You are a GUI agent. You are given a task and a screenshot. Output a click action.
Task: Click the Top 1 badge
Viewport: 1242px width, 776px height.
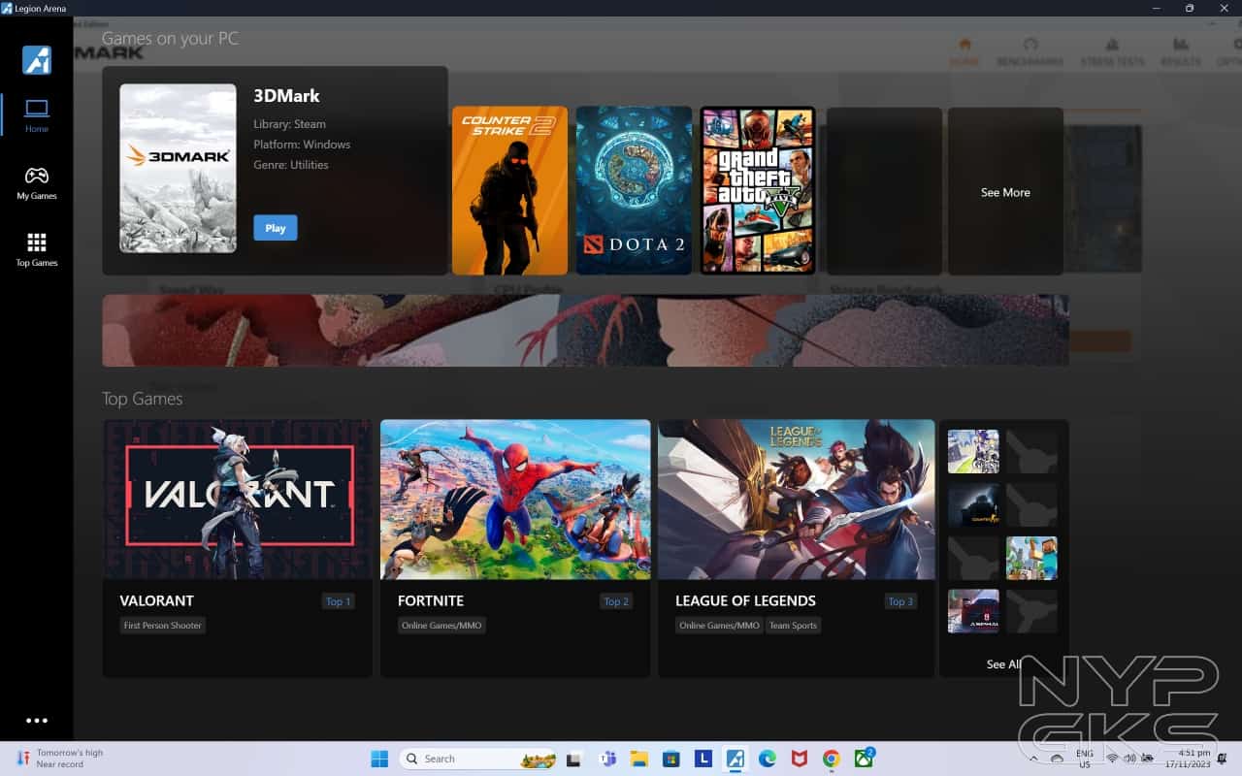(x=338, y=601)
